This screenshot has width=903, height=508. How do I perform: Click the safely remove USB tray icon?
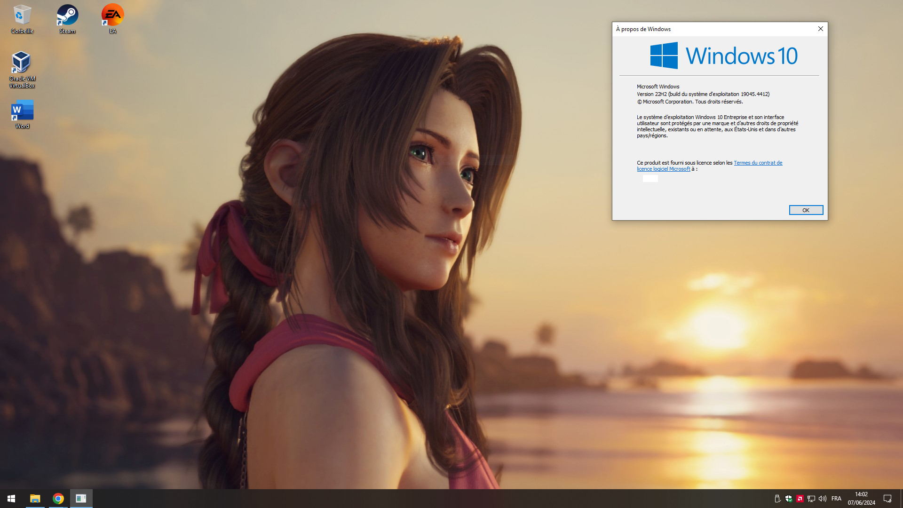point(777,499)
